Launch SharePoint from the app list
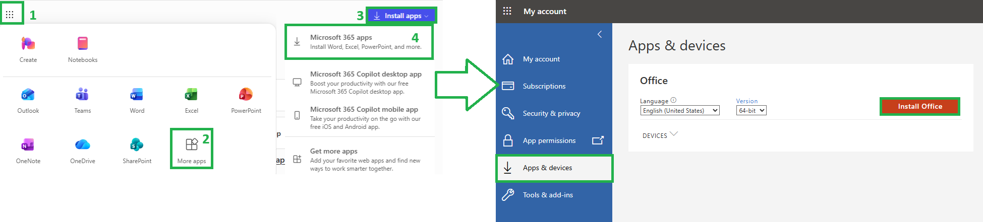This screenshot has width=983, height=222. pyautogui.click(x=137, y=151)
